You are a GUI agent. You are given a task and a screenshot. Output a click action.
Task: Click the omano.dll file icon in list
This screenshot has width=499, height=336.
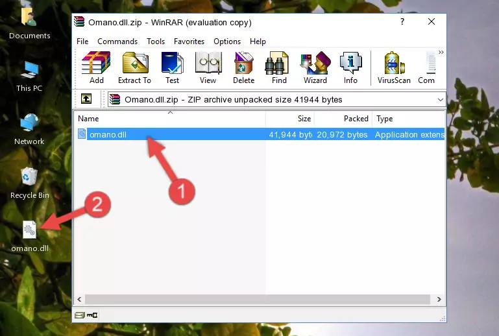(82, 134)
